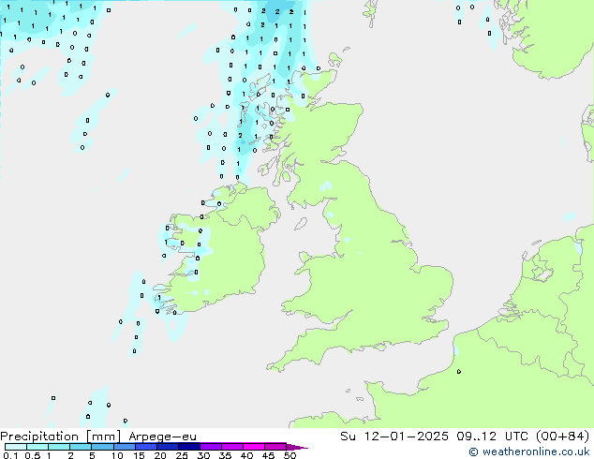Click the '09..12 UTC' time range text

pos(492,437)
